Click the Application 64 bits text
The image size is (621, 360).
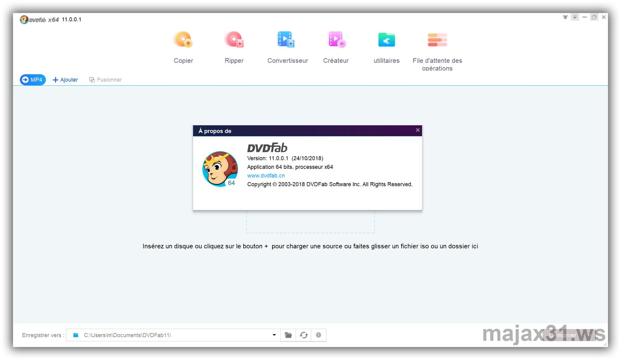(290, 167)
